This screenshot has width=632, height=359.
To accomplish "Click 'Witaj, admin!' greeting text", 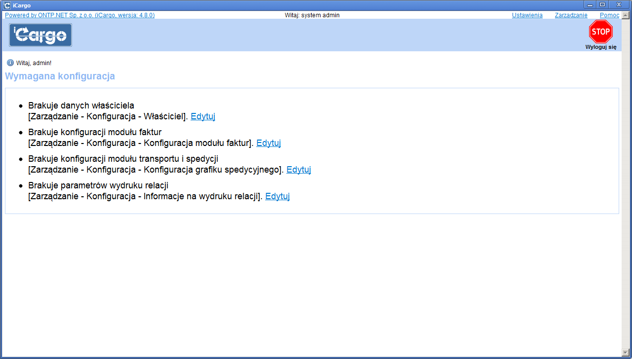I will (x=34, y=63).
